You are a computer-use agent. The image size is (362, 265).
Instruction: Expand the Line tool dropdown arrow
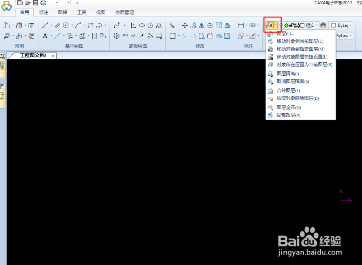[x=51, y=25]
